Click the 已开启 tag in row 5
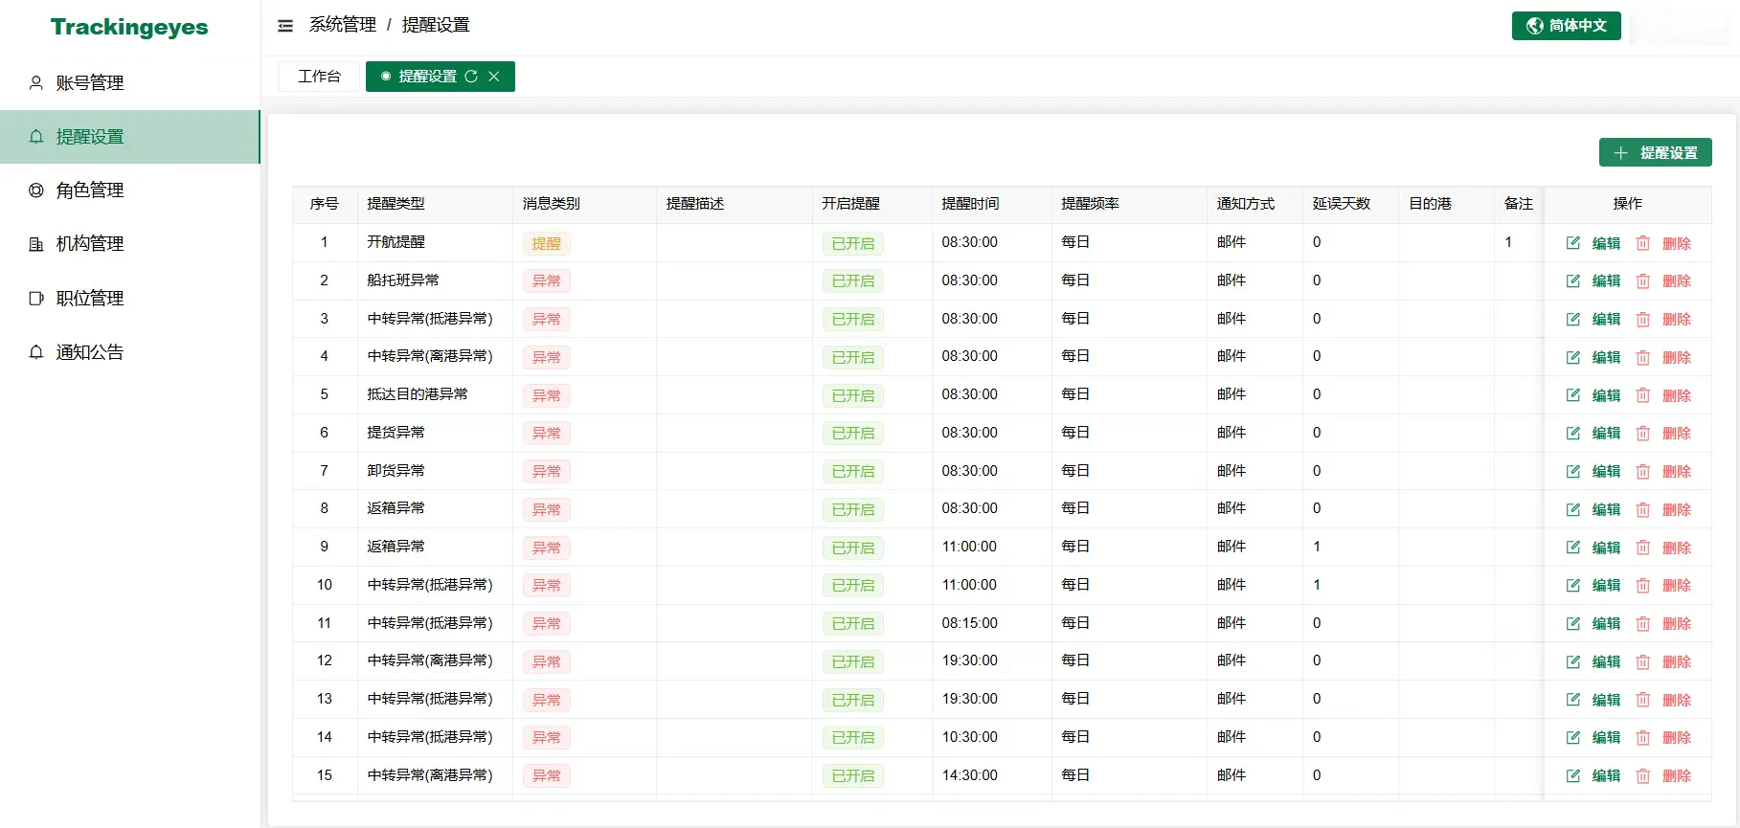The width and height of the screenshot is (1740, 828). 853,395
